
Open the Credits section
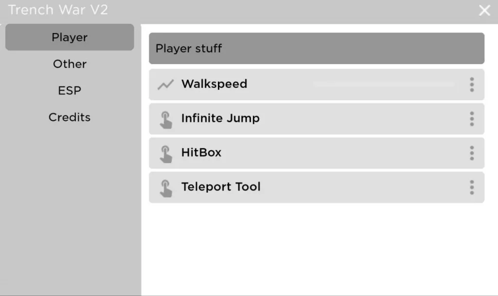click(x=69, y=117)
